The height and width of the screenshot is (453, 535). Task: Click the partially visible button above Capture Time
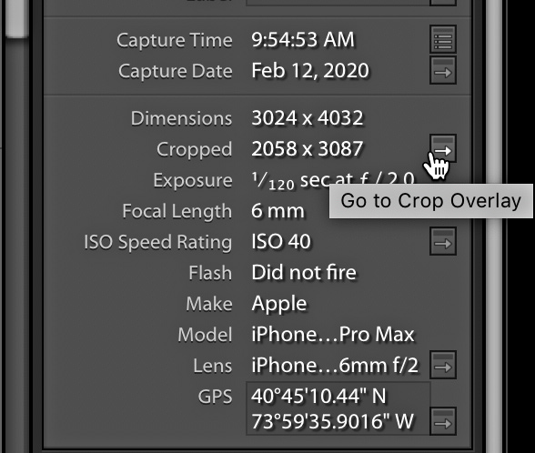pos(443,3)
